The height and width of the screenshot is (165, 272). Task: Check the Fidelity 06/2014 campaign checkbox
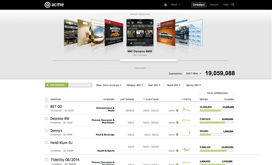[46, 159]
